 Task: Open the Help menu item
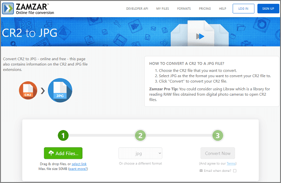click(x=222, y=8)
